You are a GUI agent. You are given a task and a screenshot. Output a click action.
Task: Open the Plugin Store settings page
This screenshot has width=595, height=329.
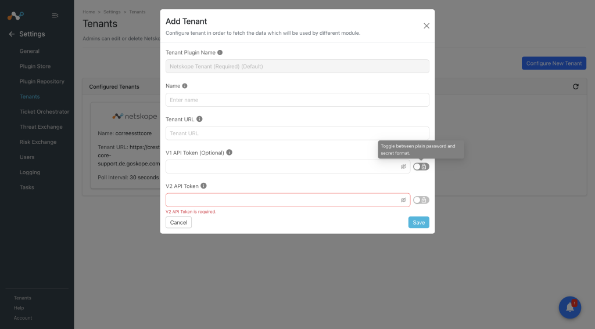click(x=35, y=66)
